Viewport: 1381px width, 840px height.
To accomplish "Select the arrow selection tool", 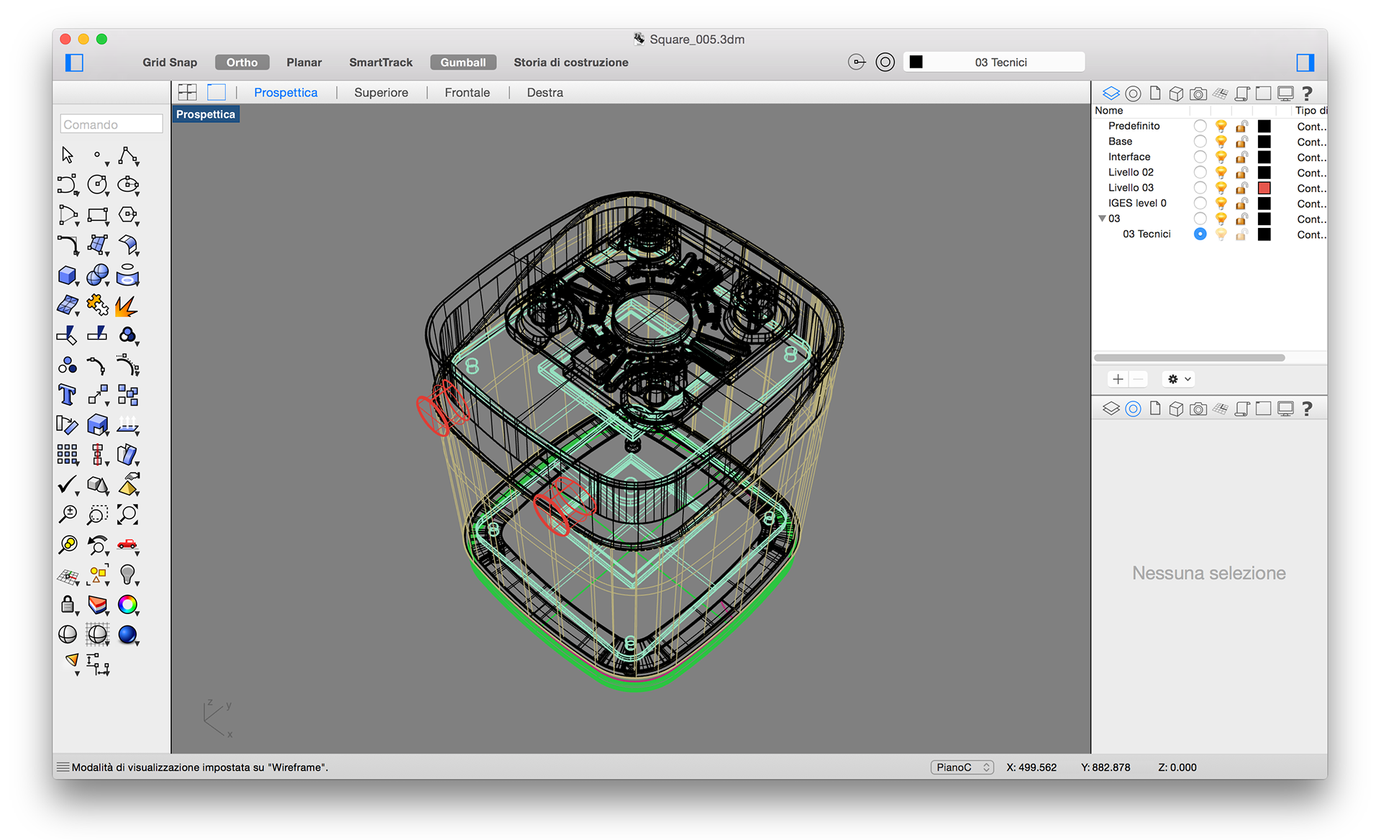I will (x=67, y=154).
